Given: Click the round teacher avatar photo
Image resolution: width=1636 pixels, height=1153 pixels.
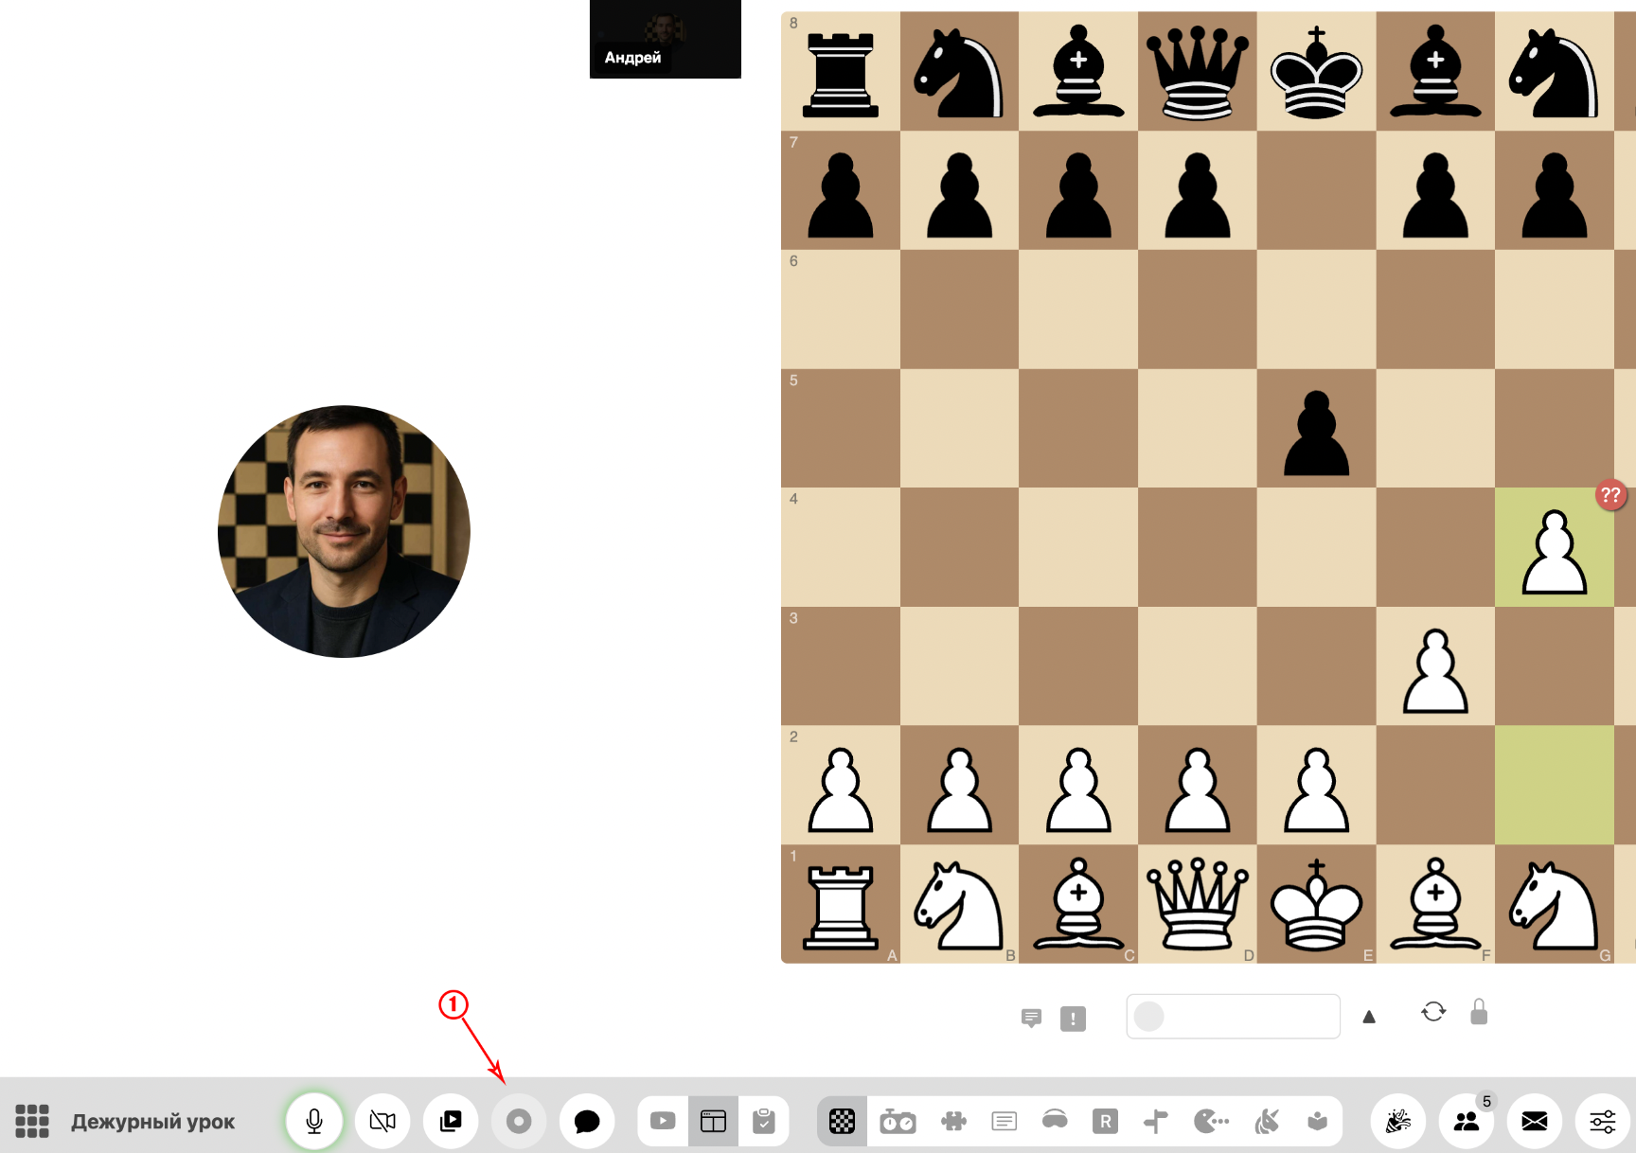Looking at the screenshot, I should [x=344, y=531].
